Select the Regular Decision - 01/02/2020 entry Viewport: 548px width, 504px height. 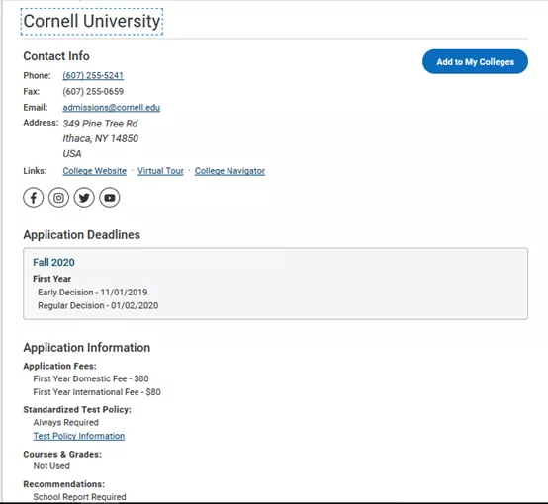pyautogui.click(x=98, y=305)
